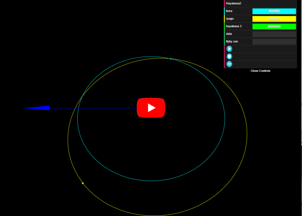Stop the simulation with the square icon
The height and width of the screenshot is (216, 302).
(229, 56)
